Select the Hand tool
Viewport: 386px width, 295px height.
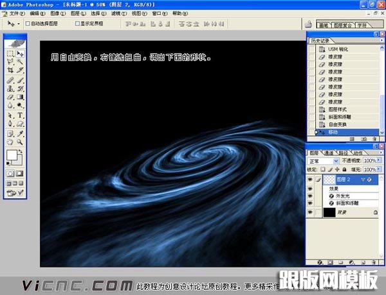point(10,142)
